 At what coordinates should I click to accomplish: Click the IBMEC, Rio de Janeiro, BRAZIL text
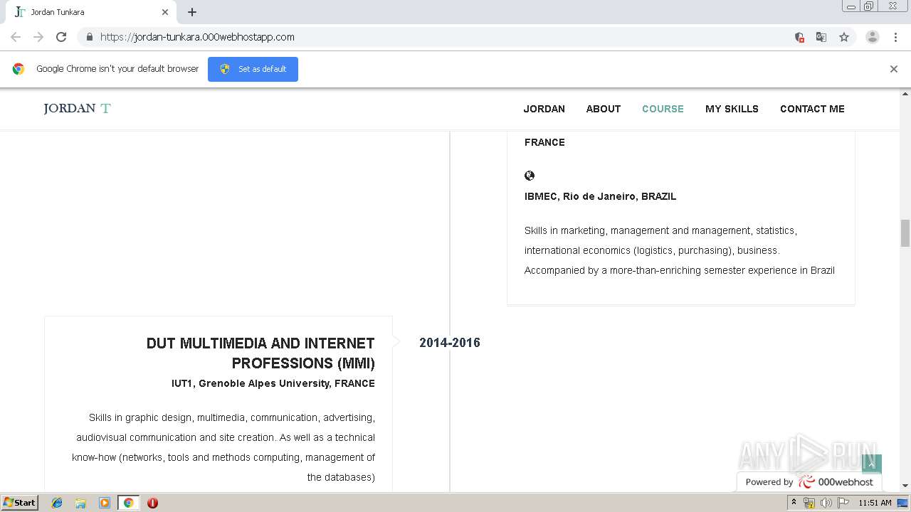coord(600,196)
